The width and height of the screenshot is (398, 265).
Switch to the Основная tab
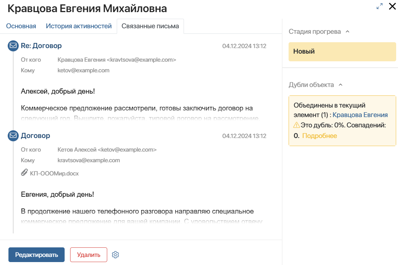pos(21,26)
